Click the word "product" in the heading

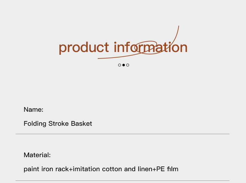pos(84,48)
